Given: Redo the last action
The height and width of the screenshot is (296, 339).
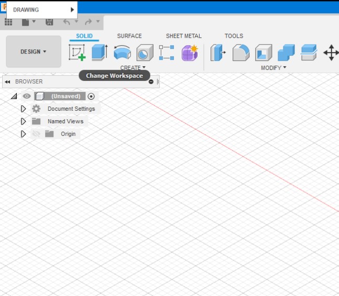Looking at the screenshot, I should [x=88, y=22].
